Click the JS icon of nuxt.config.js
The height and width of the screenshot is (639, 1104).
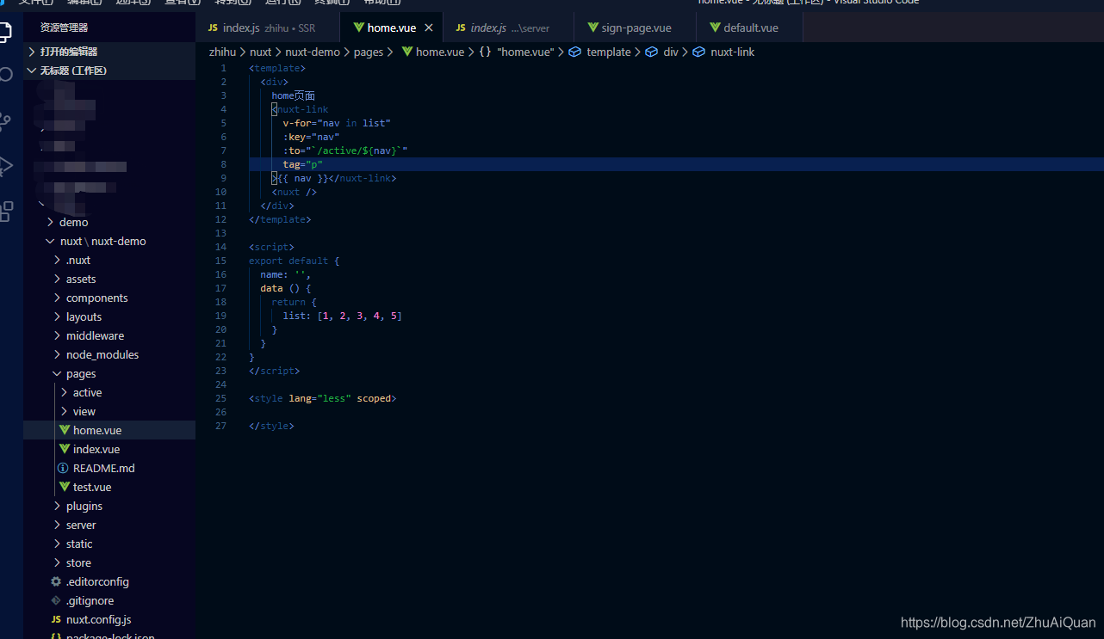56,619
